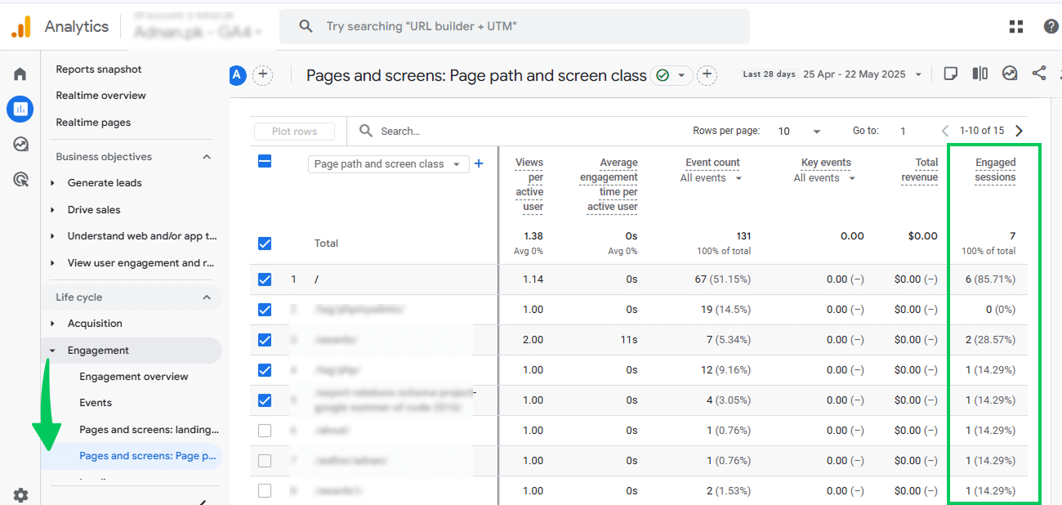
Task: Uncheck checkbox of row with 4 events
Action: coord(265,400)
